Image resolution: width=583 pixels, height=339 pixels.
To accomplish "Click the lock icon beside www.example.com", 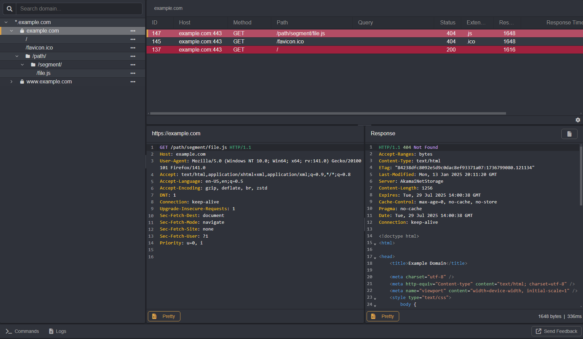I will (x=22, y=81).
